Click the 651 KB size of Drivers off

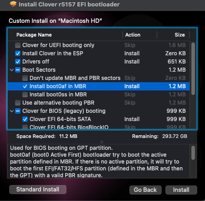click(x=177, y=62)
